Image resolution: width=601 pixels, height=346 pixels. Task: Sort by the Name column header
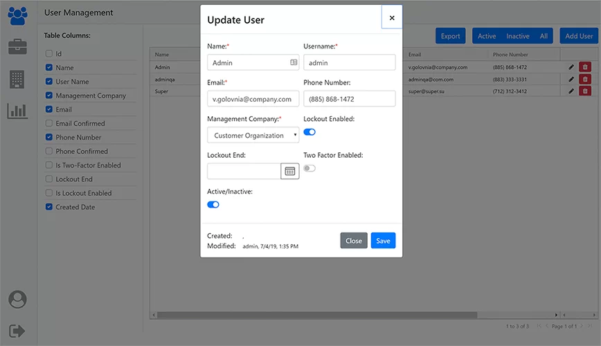coord(162,55)
